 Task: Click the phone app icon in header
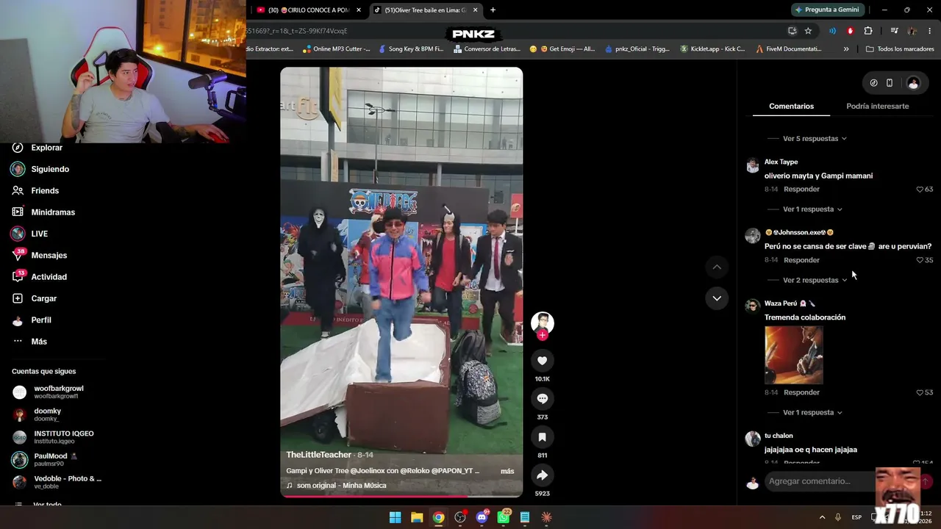tap(890, 83)
